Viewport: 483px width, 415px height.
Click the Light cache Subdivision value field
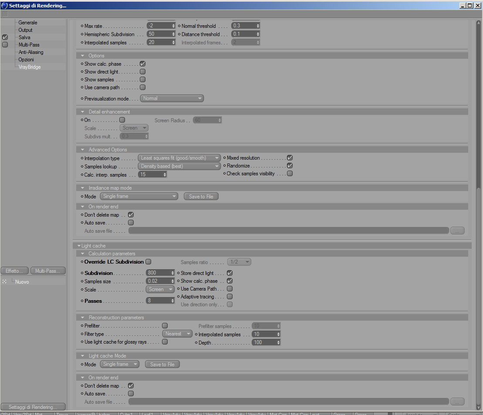click(160, 273)
